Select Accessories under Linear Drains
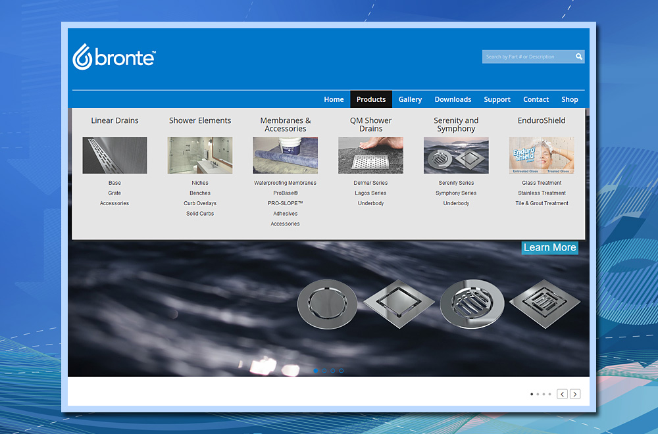This screenshot has width=658, height=434. coord(114,203)
